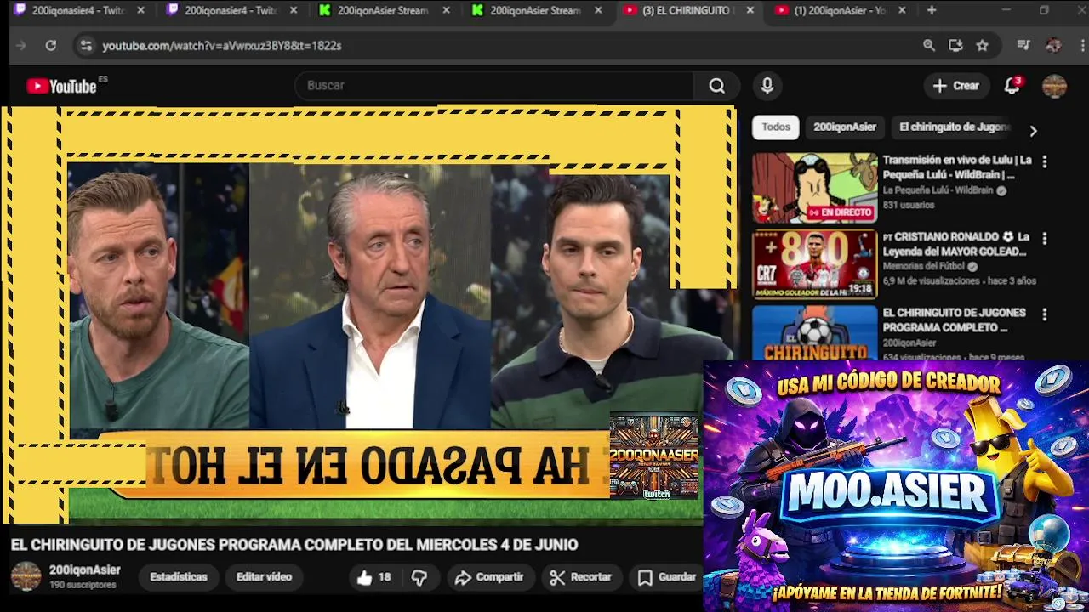Dislike the video with thumbs down
The height and width of the screenshot is (612, 1089).
(419, 577)
